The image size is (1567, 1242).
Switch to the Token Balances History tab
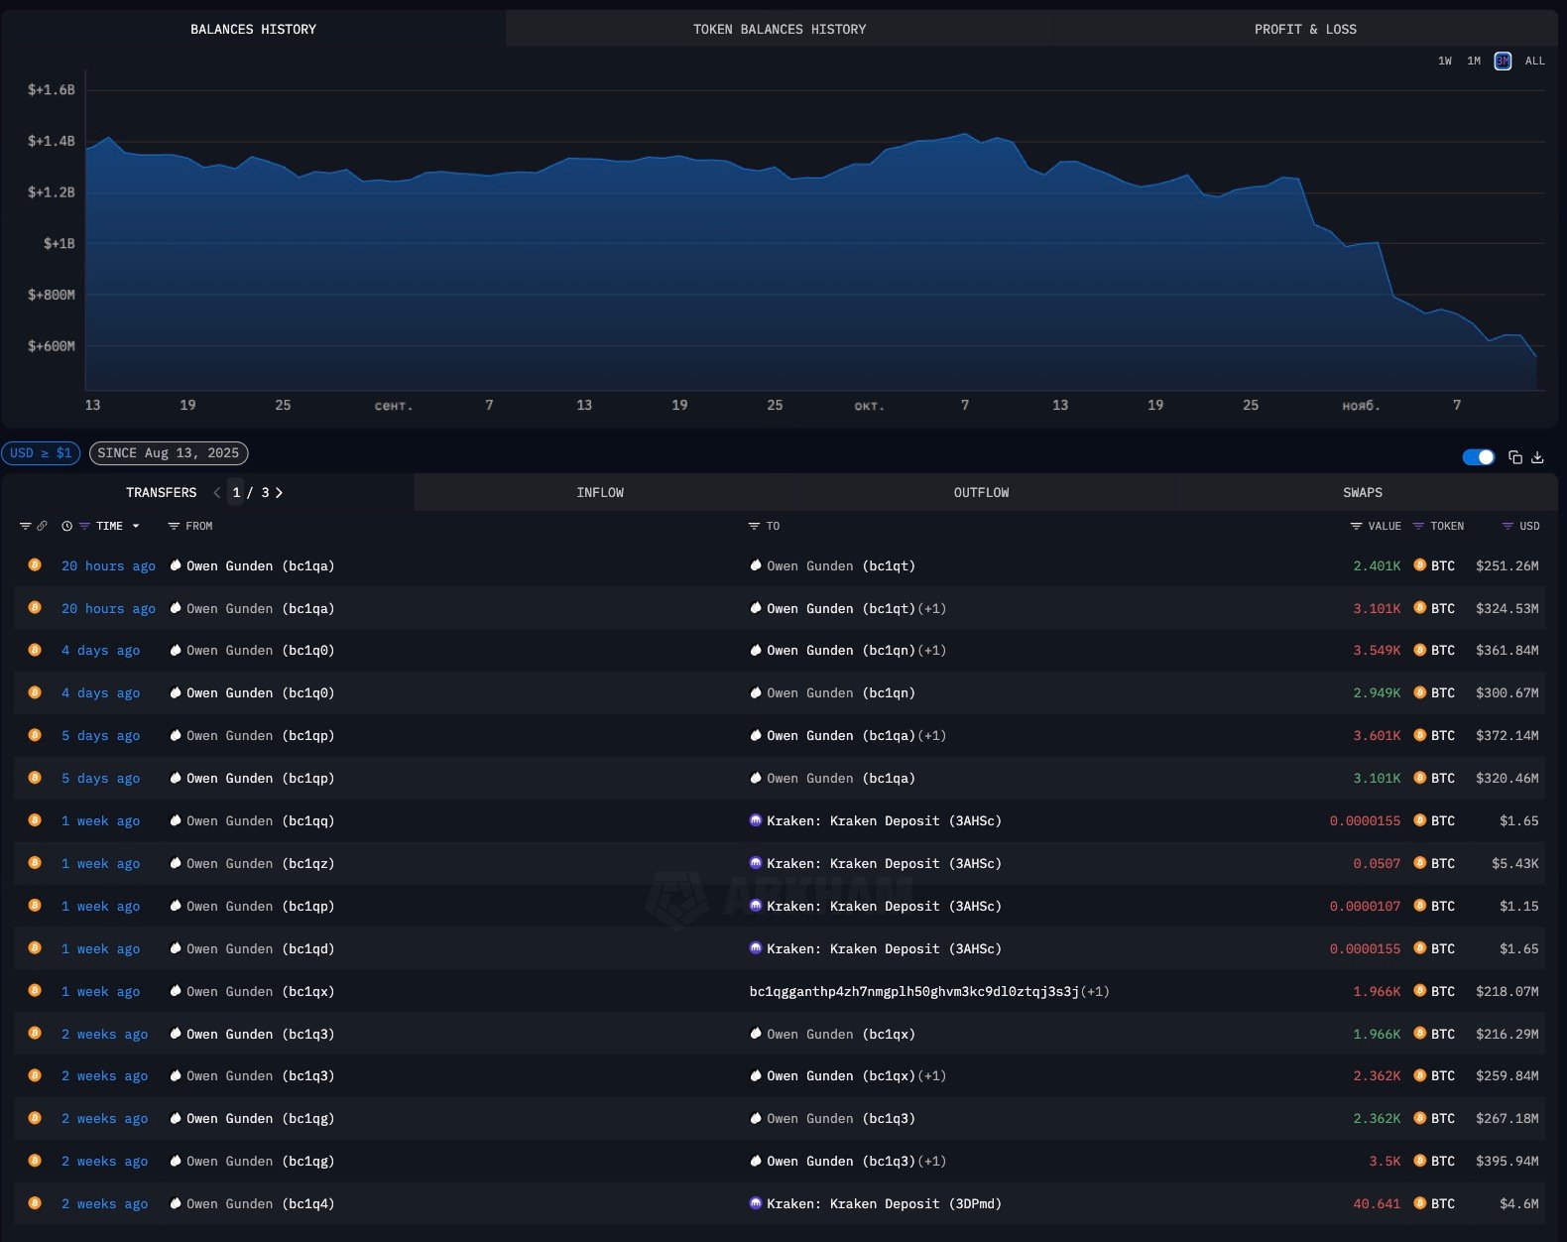pos(779,30)
